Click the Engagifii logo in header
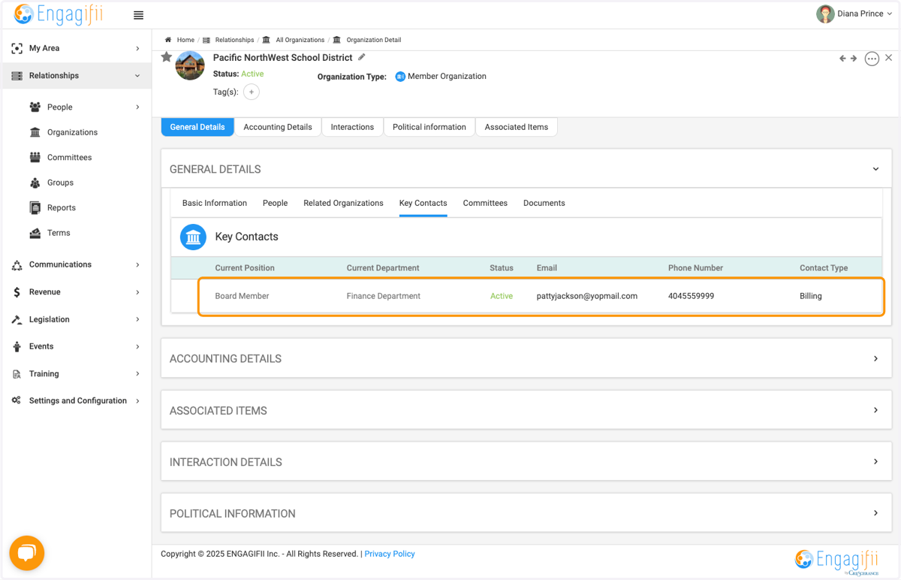 (x=58, y=14)
